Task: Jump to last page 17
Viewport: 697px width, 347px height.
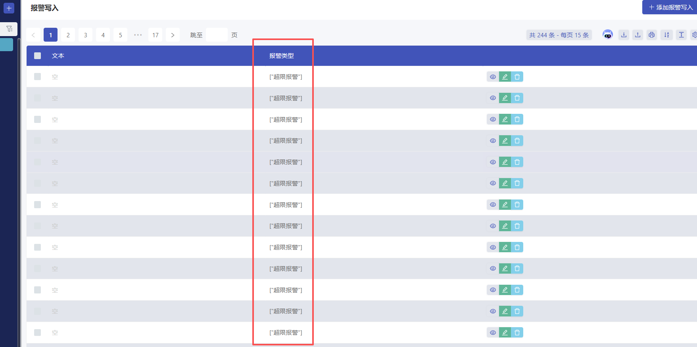Action: coord(155,35)
